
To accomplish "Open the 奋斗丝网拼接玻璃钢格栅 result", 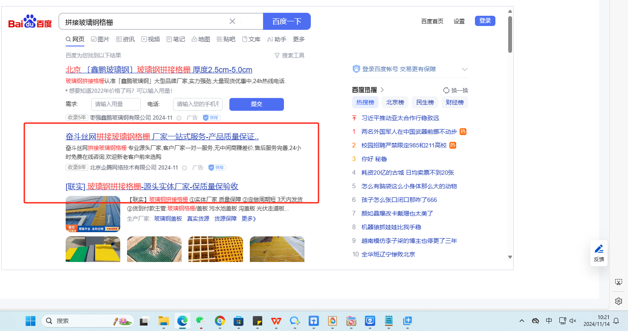I will (x=162, y=137).
